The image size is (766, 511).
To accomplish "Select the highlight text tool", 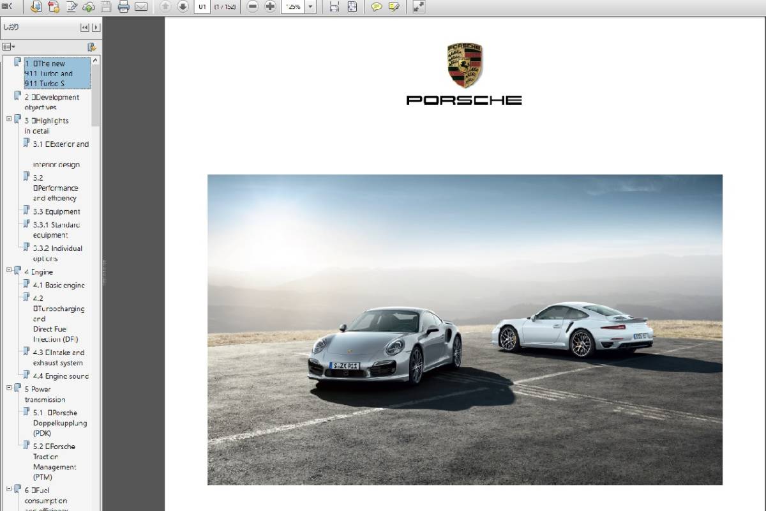I will [x=394, y=7].
